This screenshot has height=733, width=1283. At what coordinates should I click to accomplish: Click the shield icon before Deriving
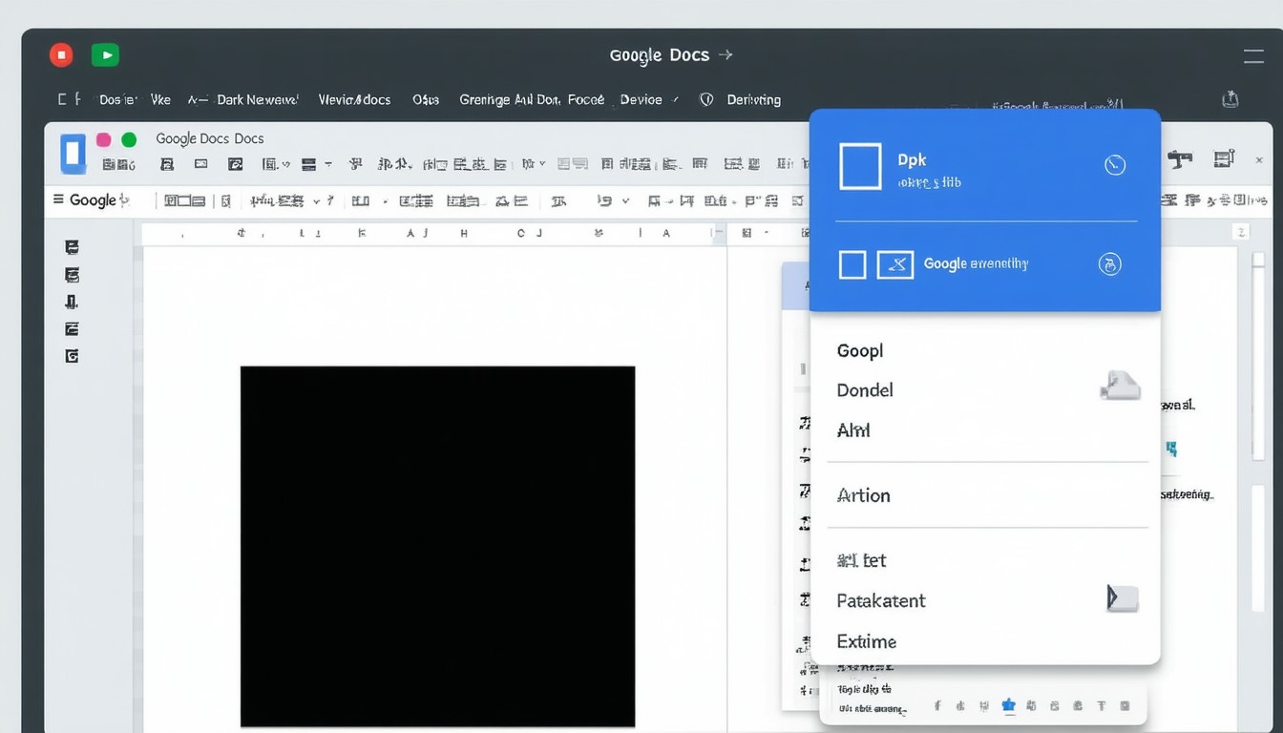pos(706,99)
